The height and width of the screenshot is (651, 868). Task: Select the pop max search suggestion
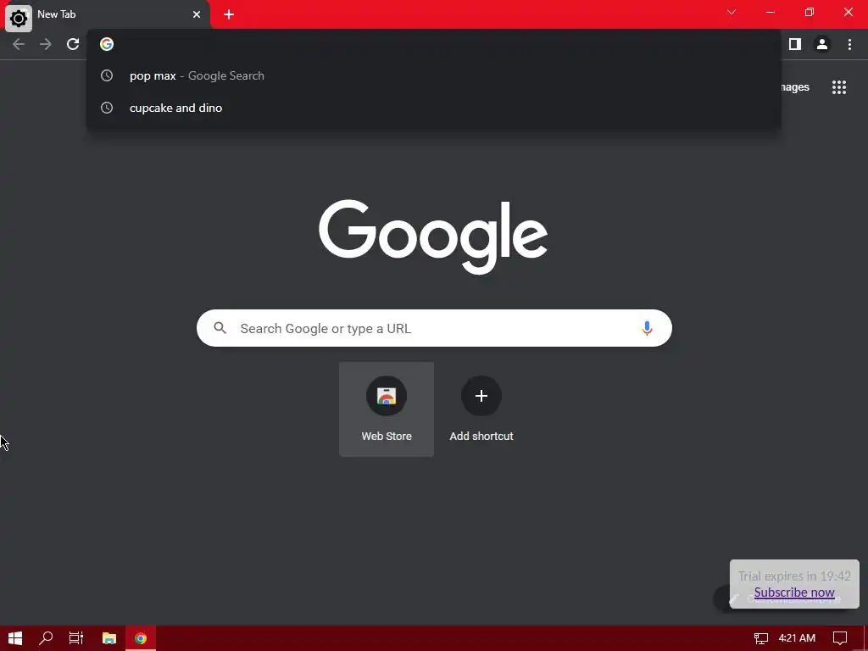point(434,75)
